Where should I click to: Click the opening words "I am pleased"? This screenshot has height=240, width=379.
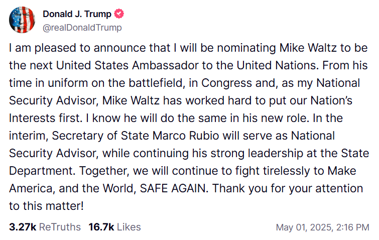pyautogui.click(x=37, y=49)
